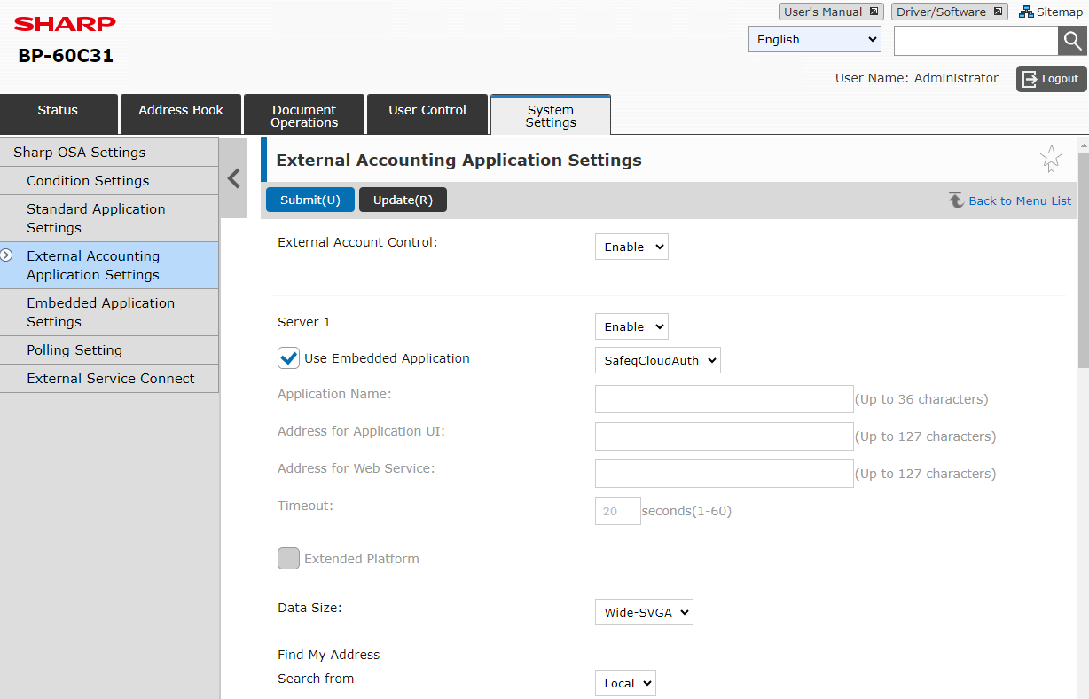Click the Back to Menu List arrow icon
Image resolution: width=1089 pixels, height=699 pixels.
pyautogui.click(x=956, y=200)
